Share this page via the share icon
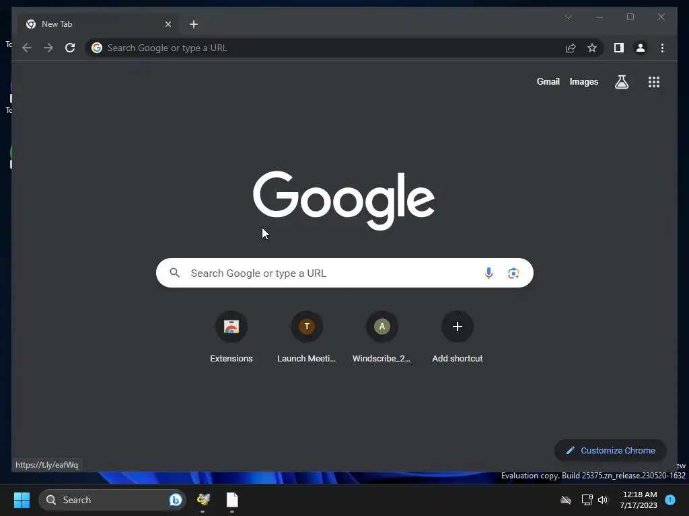The height and width of the screenshot is (516, 689). click(571, 48)
